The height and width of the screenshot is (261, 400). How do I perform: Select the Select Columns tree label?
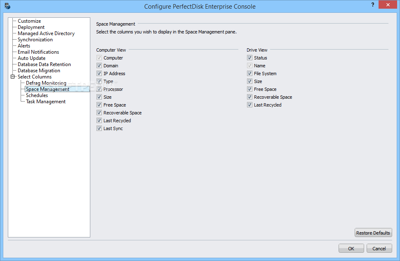(x=35, y=77)
